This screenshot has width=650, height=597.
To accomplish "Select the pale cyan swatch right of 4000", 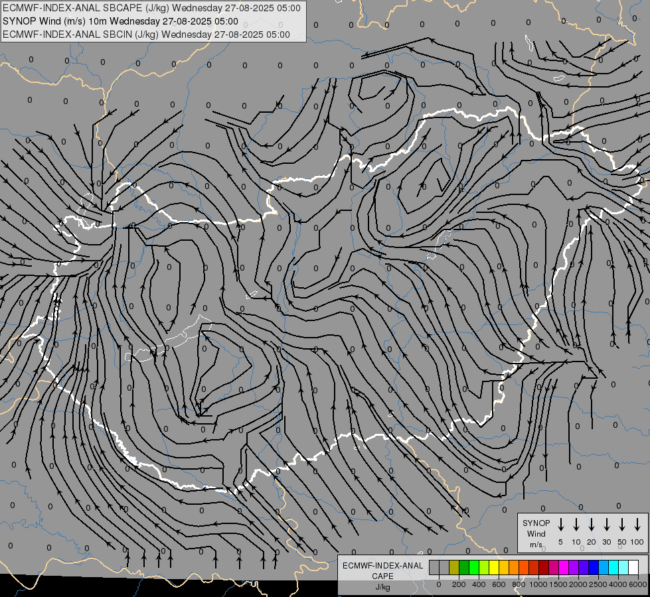I will (x=624, y=567).
